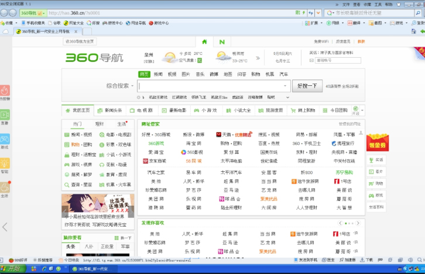Click the green N icon beside home
The height and width of the screenshot is (274, 425).
pyautogui.click(x=222, y=41)
